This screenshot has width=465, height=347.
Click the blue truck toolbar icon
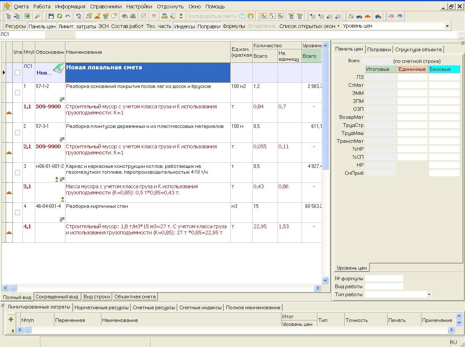click(359, 16)
